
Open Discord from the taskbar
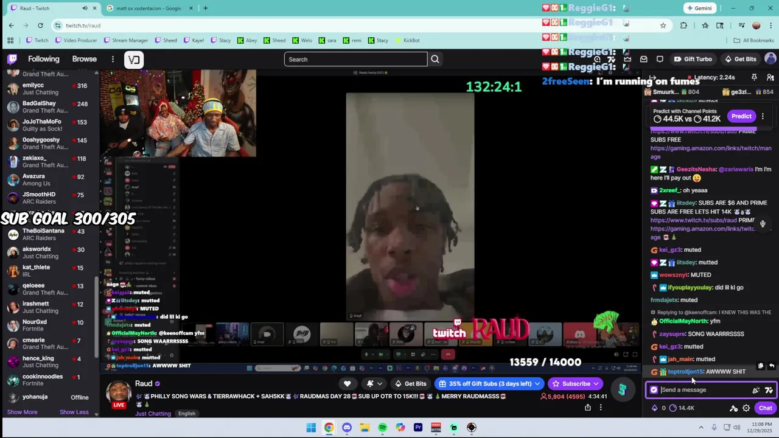coord(347,428)
